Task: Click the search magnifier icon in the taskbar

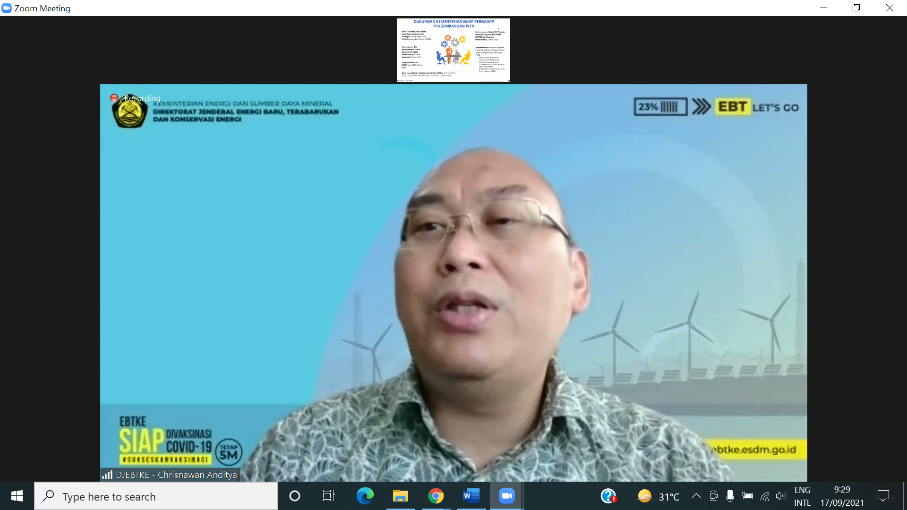Action: 48,496
